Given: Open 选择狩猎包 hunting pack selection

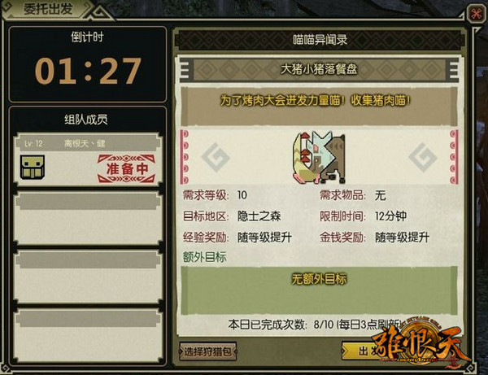Looking at the screenshot, I should [208, 351].
